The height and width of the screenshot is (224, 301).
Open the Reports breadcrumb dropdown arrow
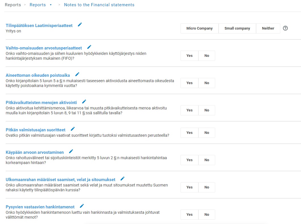point(51,5)
